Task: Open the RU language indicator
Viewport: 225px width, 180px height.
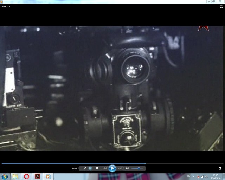Action: (189, 176)
